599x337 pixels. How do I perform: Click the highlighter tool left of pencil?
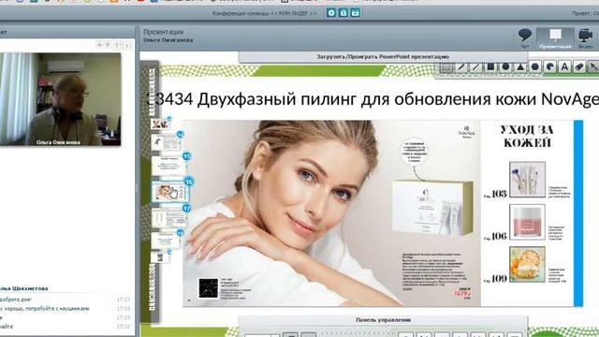[446, 67]
